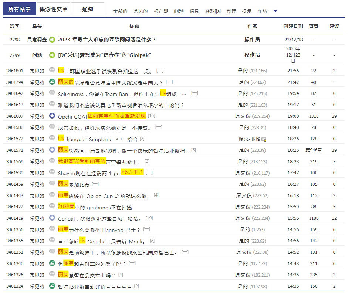Click the star icon on the 丽芙突然间 post
348x293 pixels.
(52, 150)
